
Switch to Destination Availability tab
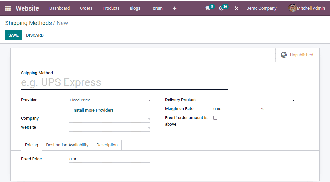pyautogui.click(x=67, y=145)
